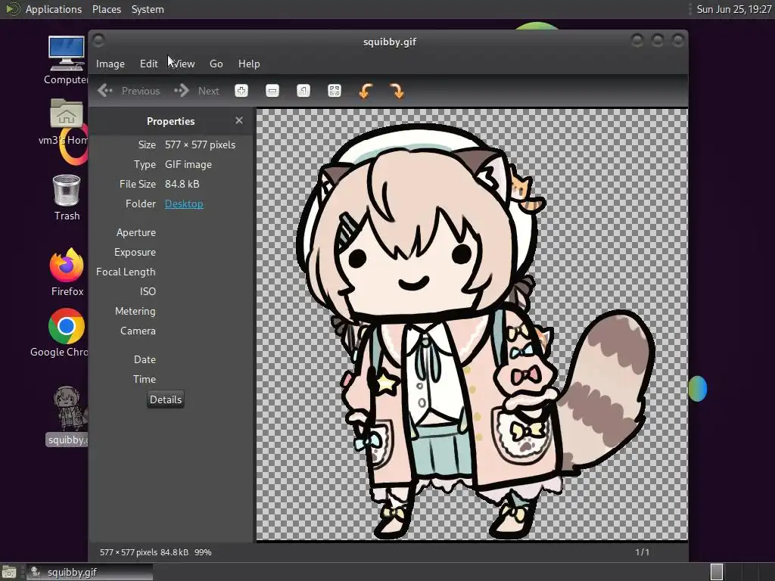Fit image to window icon
This screenshot has width=775, height=581.
tap(335, 91)
